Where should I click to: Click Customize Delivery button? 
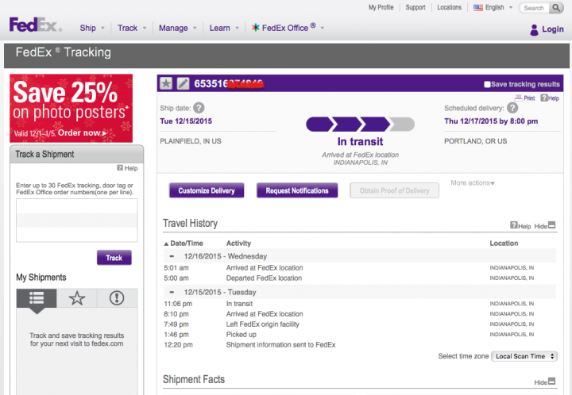point(207,190)
